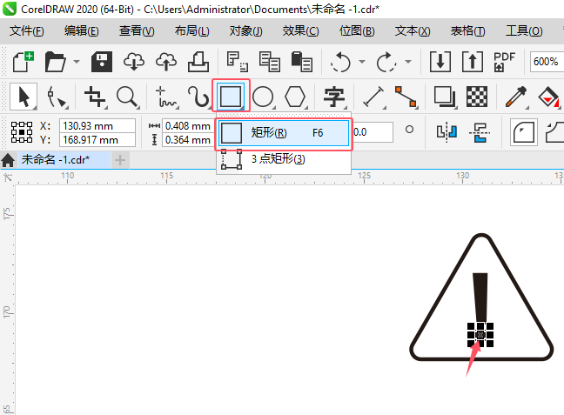Select the Connector tool
The image size is (564, 415).
[x=406, y=97]
